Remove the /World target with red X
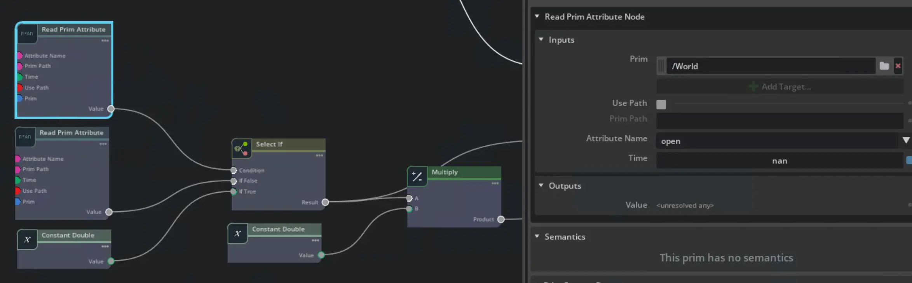Viewport: 912px width, 283px height. (898, 66)
